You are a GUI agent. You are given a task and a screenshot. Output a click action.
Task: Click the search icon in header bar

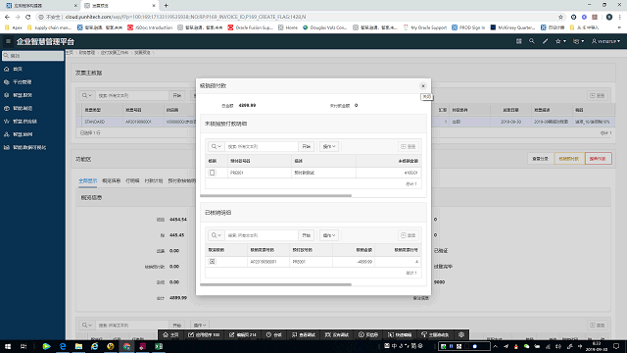coord(531,41)
